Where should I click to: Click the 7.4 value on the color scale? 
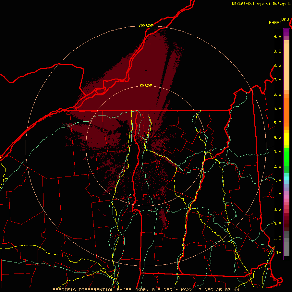point(277,80)
